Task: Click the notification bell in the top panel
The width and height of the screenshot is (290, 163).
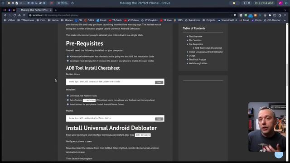Action: click(234, 3)
